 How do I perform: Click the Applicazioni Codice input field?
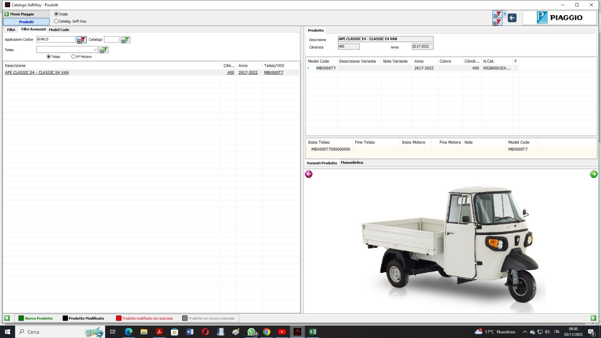56,39
